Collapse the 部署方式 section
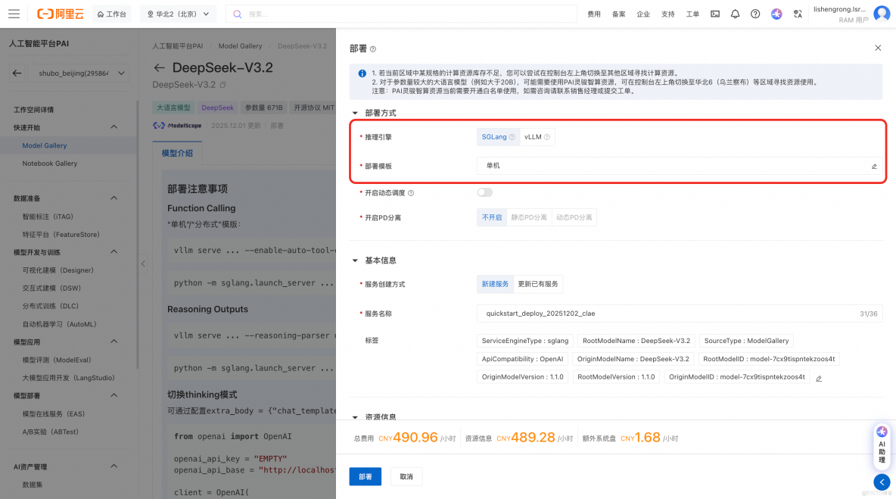The width and height of the screenshot is (896, 499). pos(353,113)
